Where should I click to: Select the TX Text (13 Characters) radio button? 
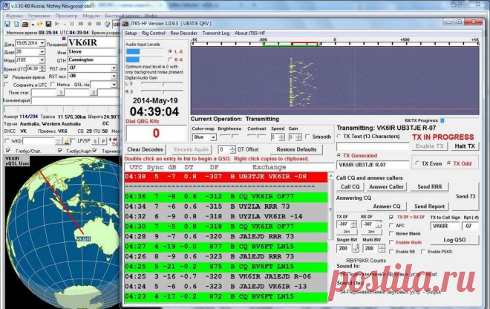coord(339,137)
